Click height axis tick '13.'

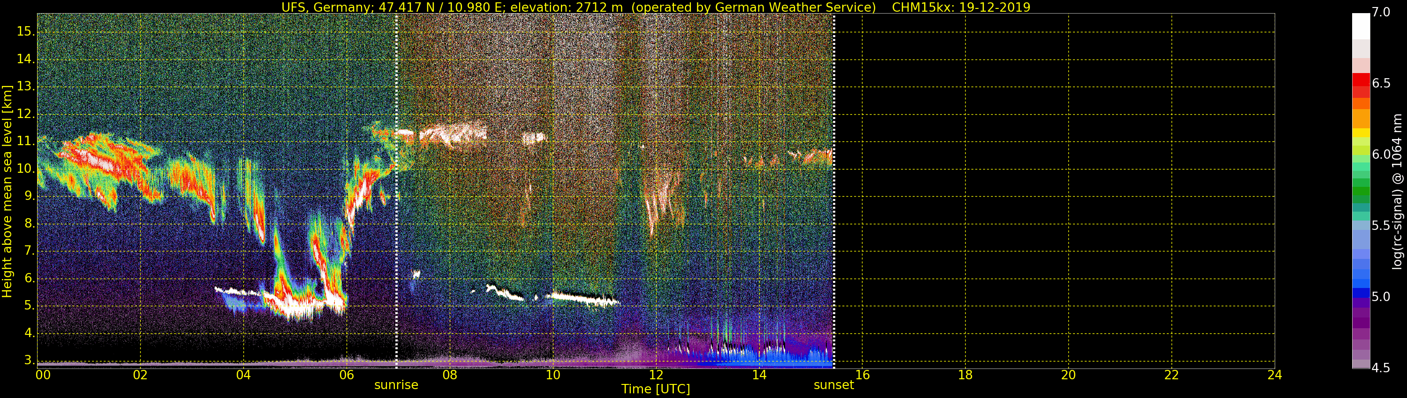tap(26, 86)
